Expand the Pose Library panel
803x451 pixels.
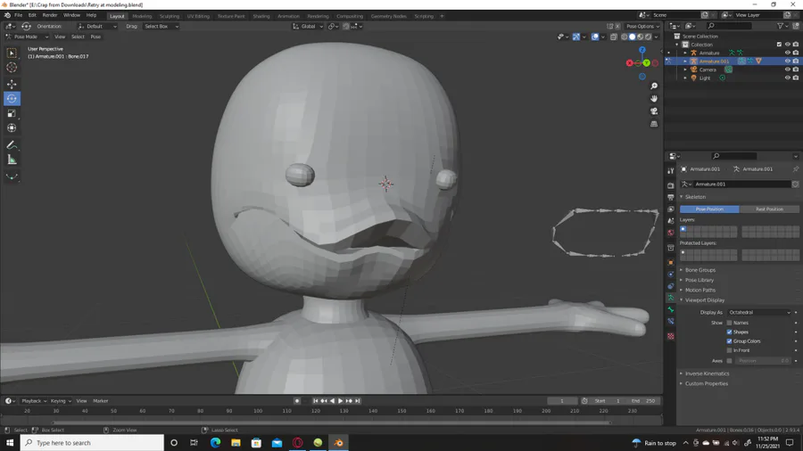tap(699, 280)
